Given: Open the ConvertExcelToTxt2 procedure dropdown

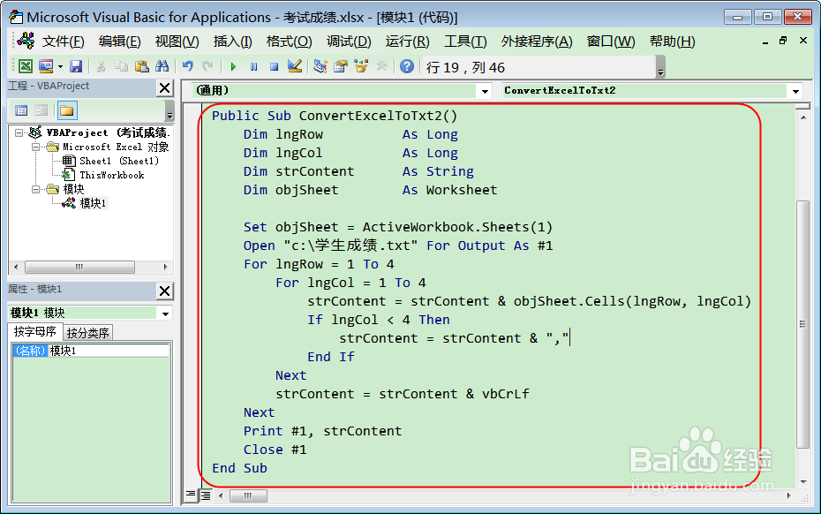Looking at the screenshot, I should tap(795, 91).
